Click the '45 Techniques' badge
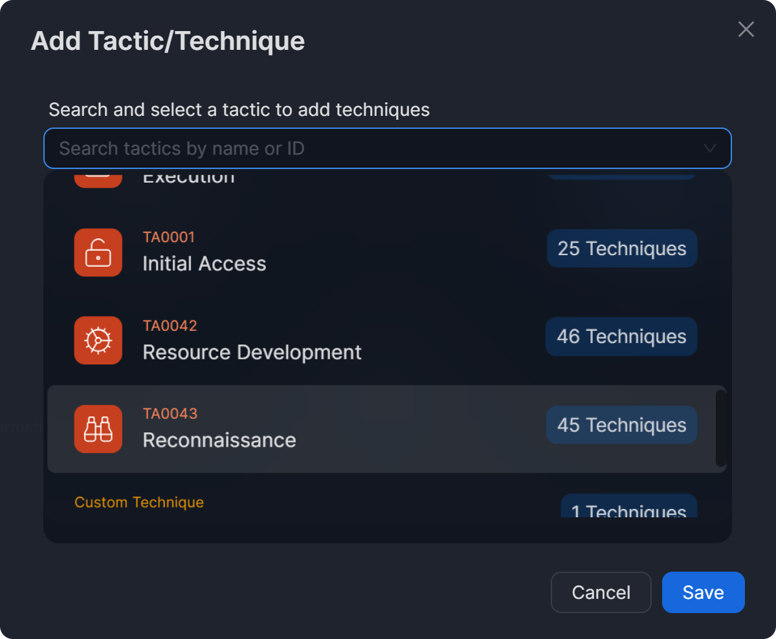Image resolution: width=776 pixels, height=639 pixels. pos(621,425)
